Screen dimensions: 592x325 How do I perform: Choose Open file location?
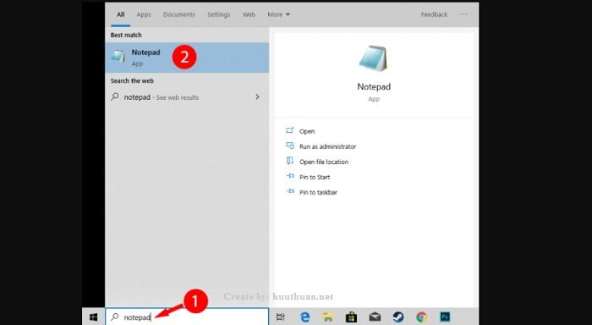324,162
